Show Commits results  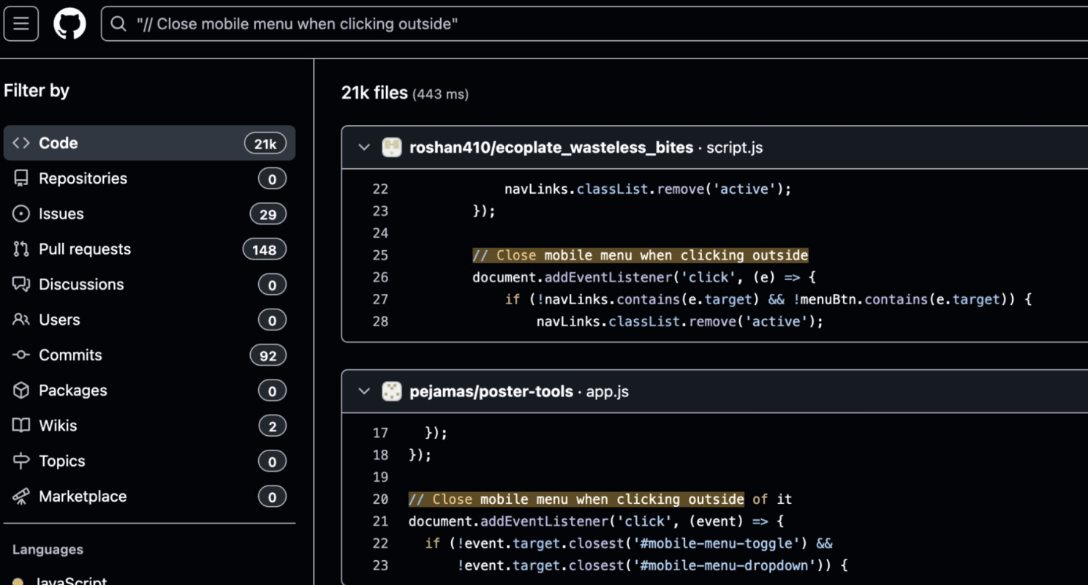(149, 355)
